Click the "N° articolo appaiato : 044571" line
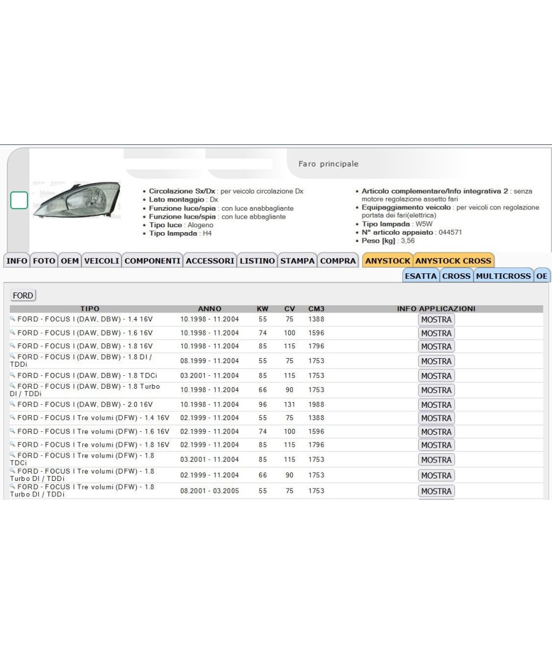 412,232
